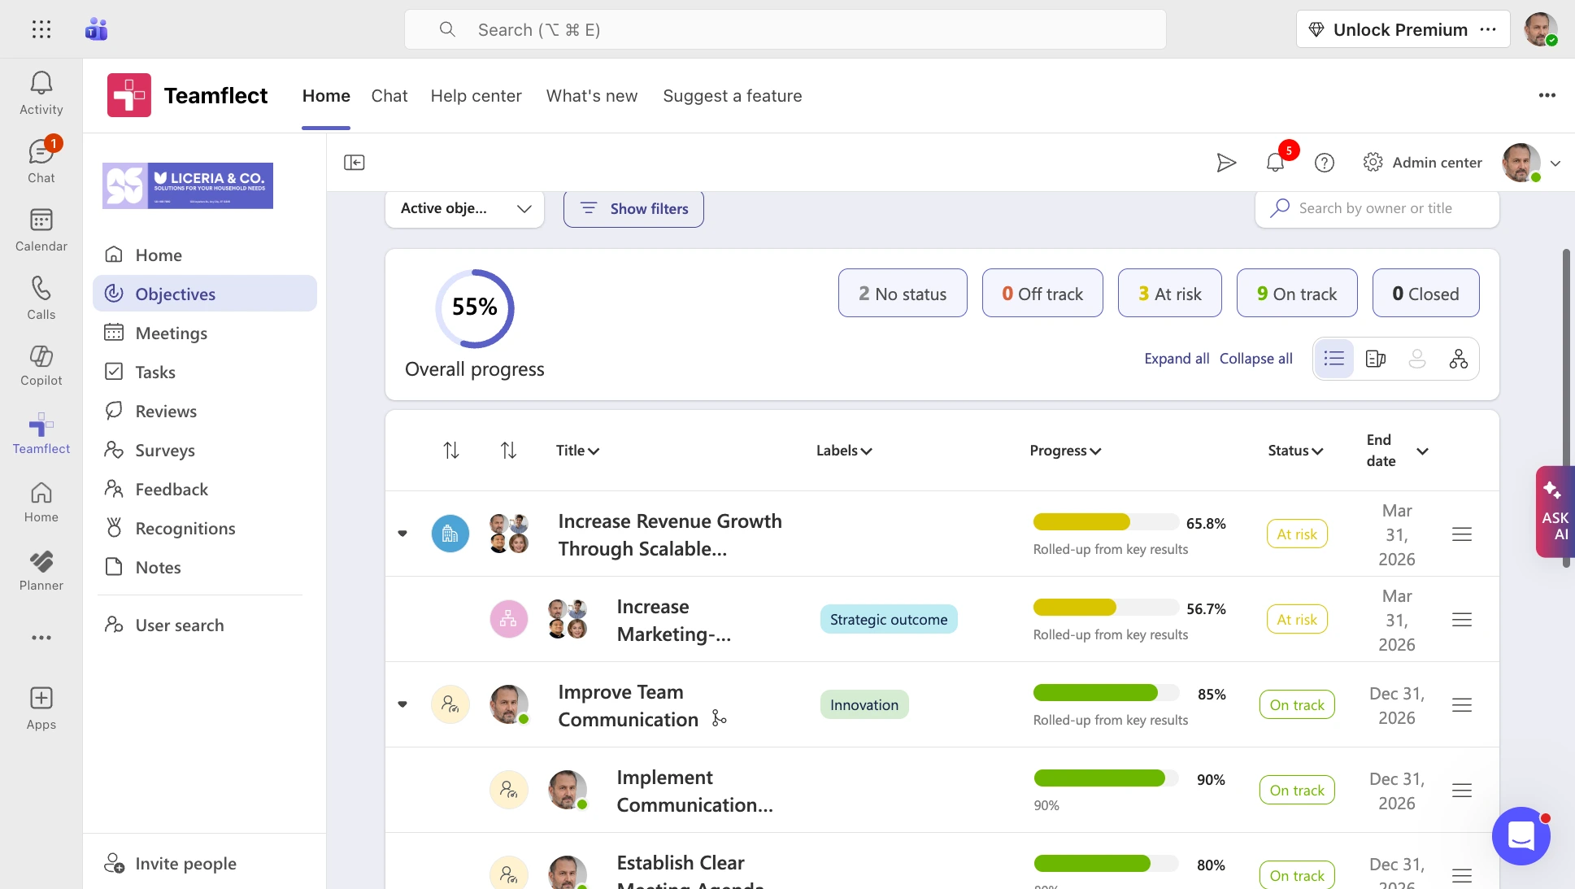Open the Teams Calendar from the left rail
The width and height of the screenshot is (1575, 889).
[x=41, y=228]
